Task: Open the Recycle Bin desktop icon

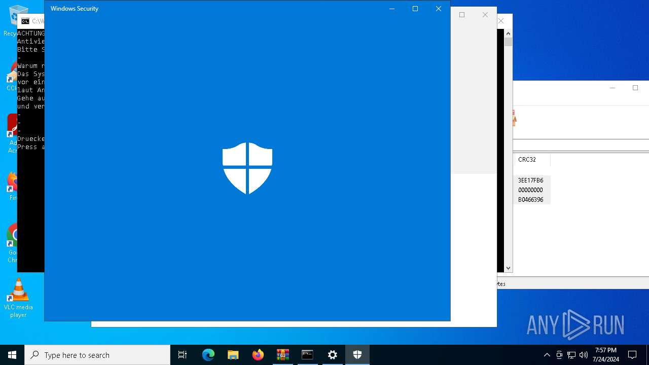Action: point(18,20)
